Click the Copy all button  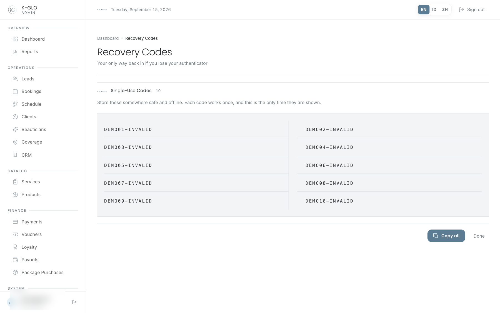(446, 236)
